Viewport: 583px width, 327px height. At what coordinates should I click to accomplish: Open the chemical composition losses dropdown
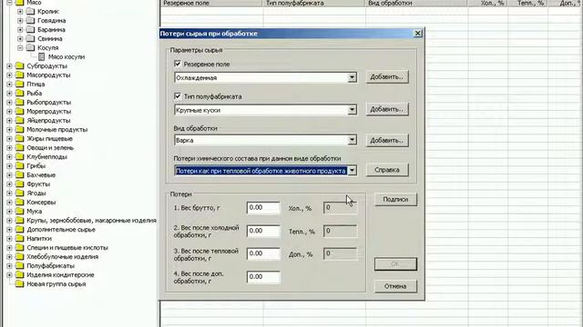(352, 171)
